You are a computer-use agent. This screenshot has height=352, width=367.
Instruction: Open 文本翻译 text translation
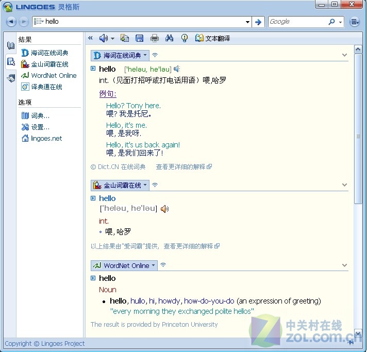tap(212, 38)
